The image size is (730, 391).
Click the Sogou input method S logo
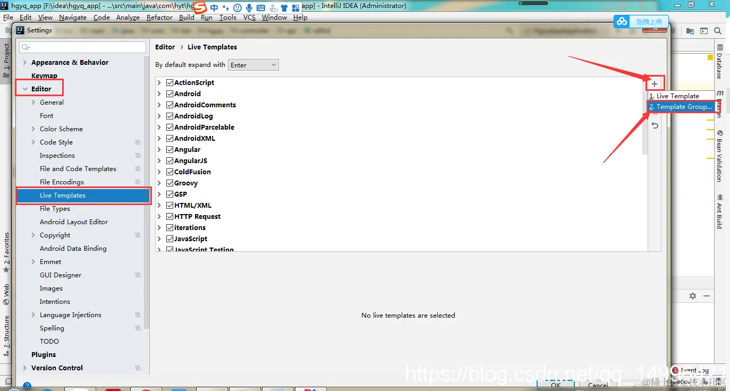coord(199,7)
